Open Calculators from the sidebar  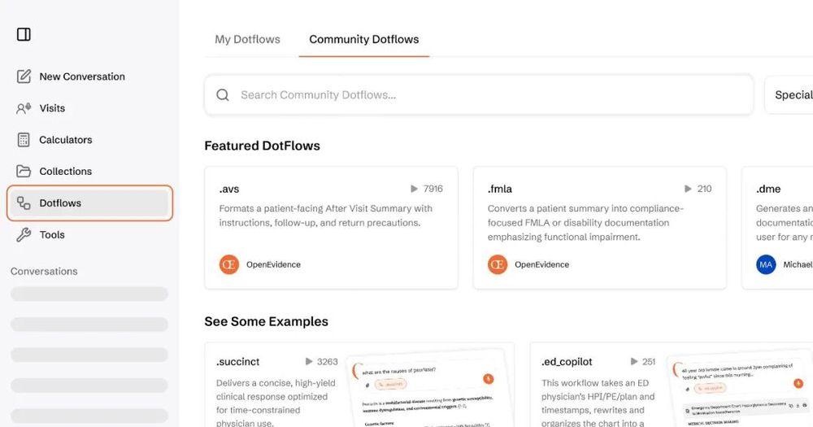(66, 140)
